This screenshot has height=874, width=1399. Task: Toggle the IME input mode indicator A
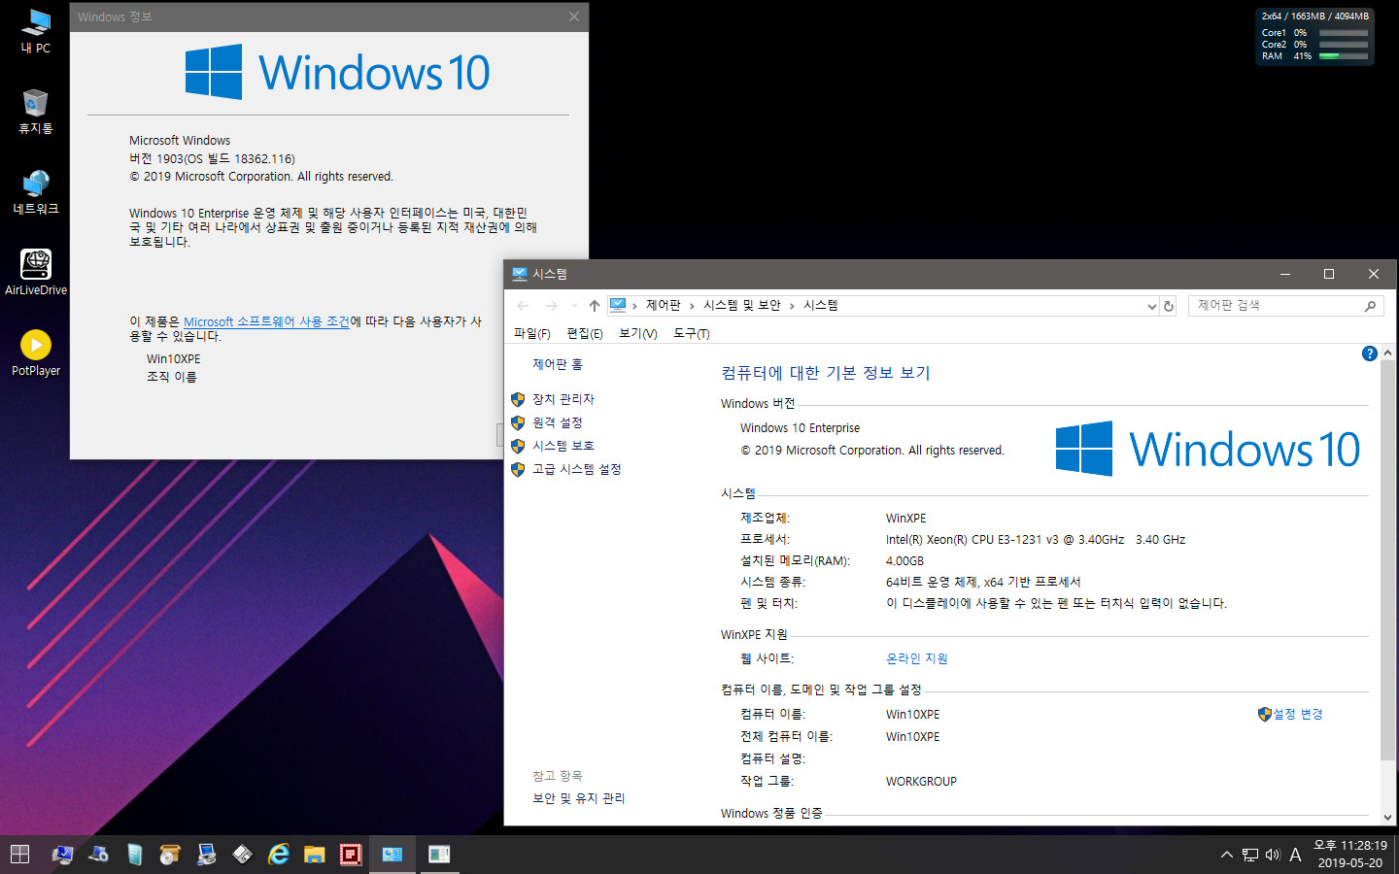(x=1295, y=855)
